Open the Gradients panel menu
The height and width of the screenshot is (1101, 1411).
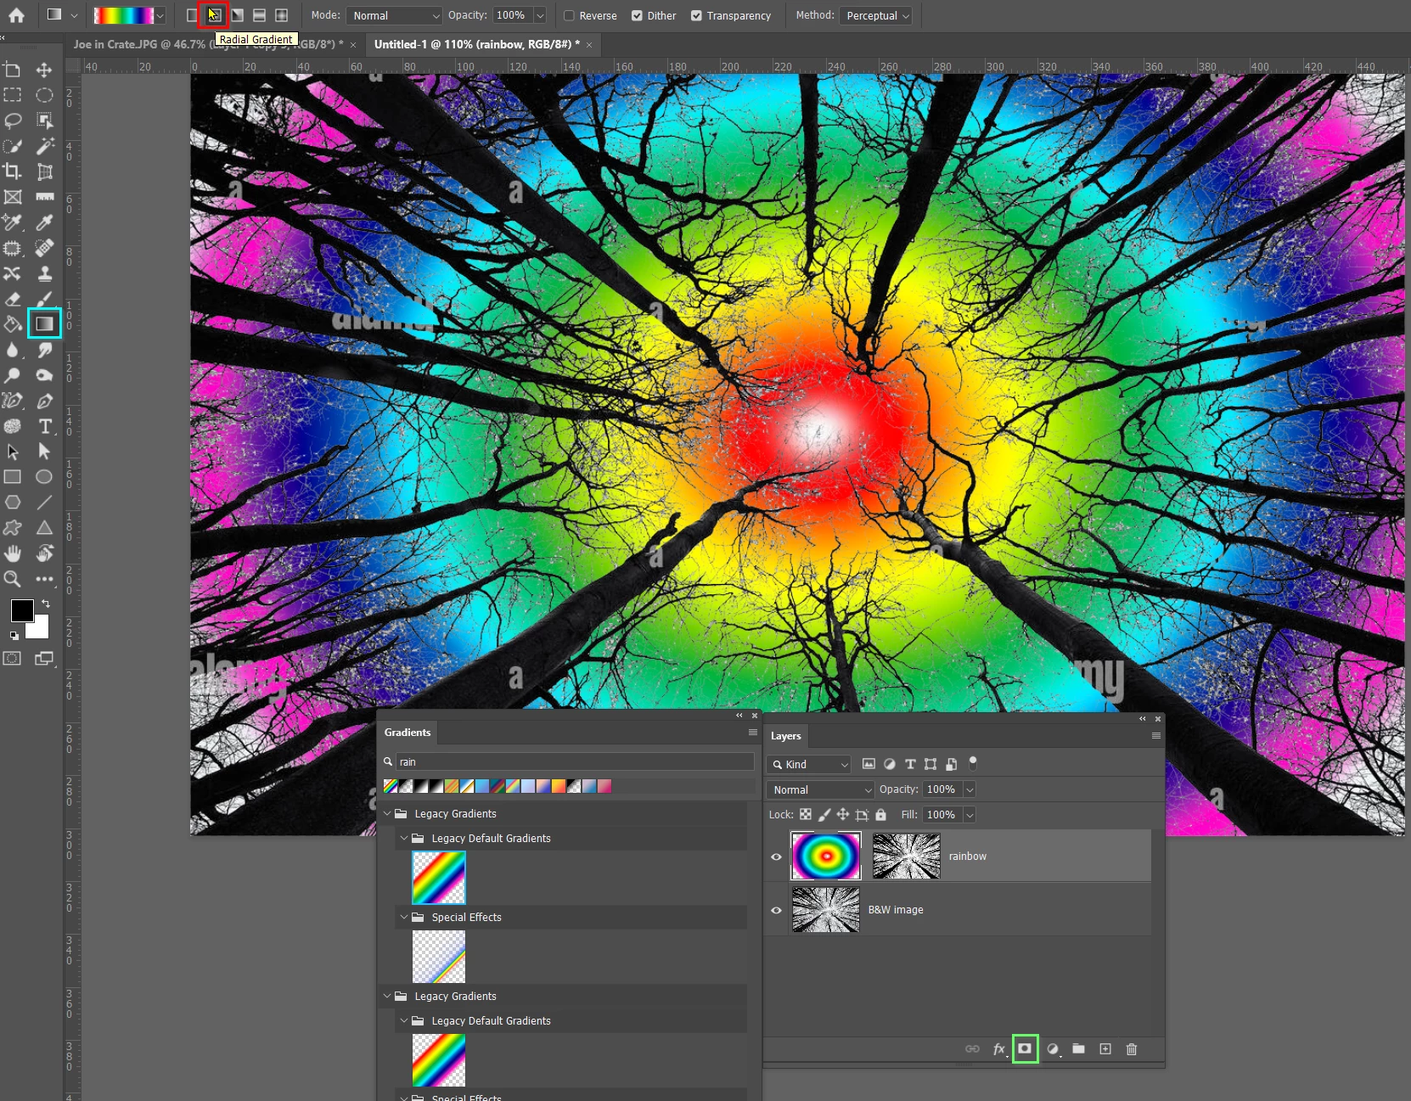point(752,732)
